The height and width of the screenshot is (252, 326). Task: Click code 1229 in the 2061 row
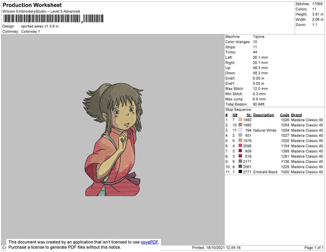pyautogui.click(x=285, y=167)
